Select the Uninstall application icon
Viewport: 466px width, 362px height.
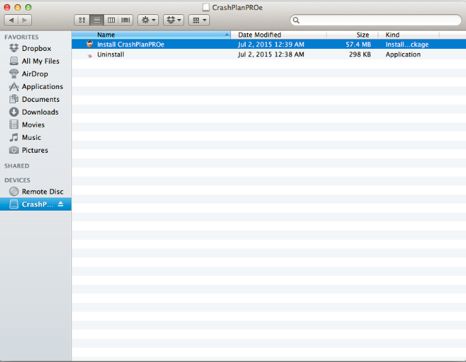tap(90, 55)
